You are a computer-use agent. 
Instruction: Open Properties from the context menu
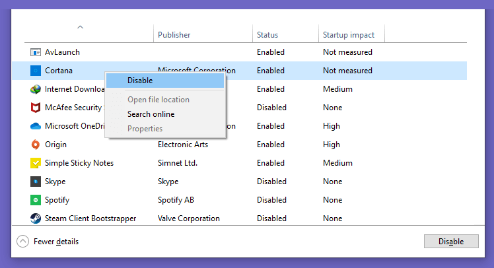[x=165, y=129]
